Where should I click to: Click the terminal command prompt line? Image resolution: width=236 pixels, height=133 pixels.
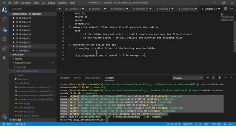pyautogui.click(x=84, y=120)
